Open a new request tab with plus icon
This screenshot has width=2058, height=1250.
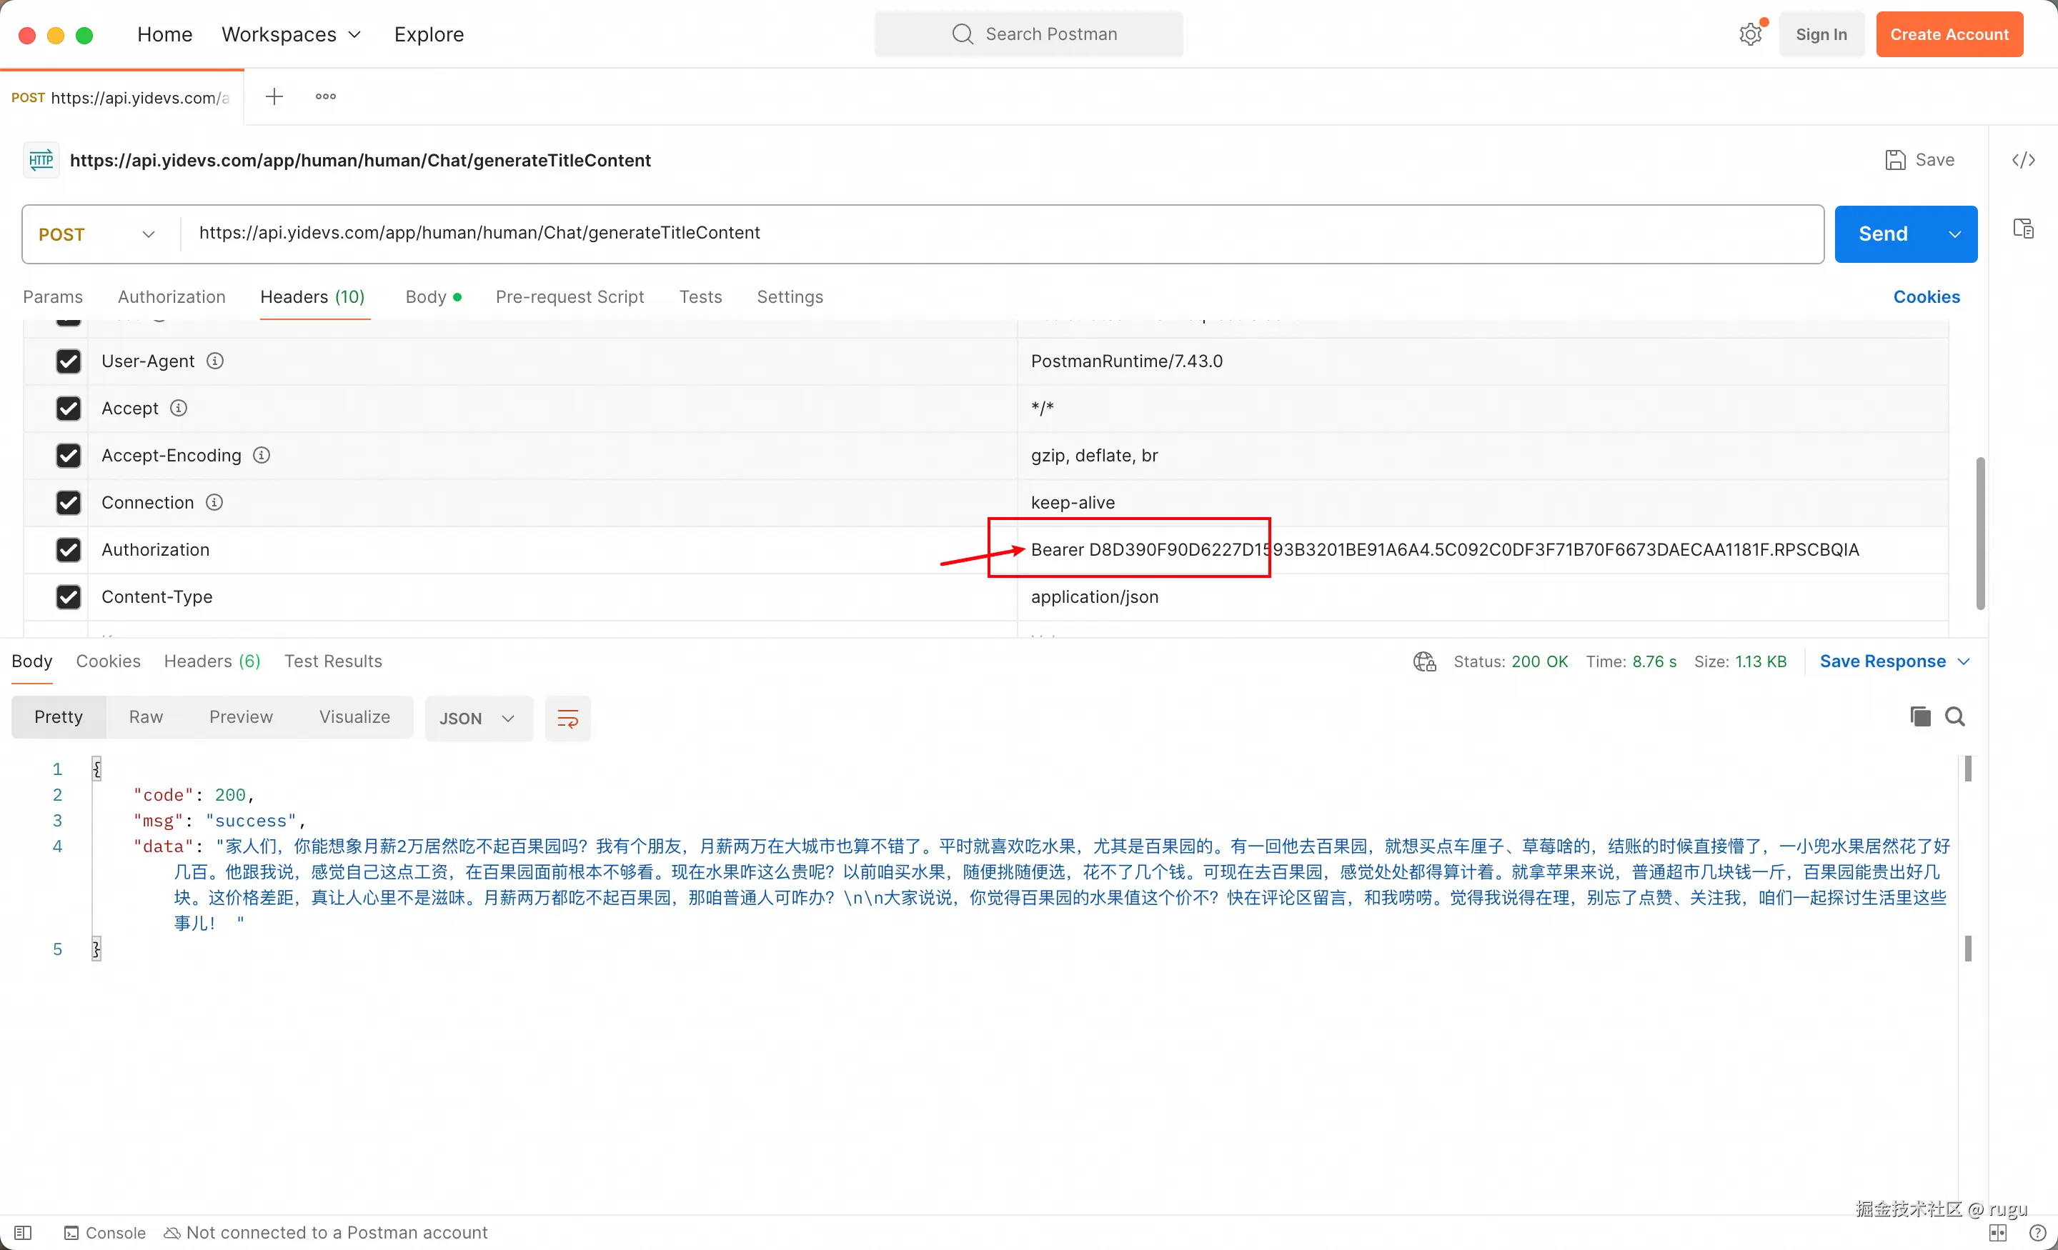coord(274,97)
